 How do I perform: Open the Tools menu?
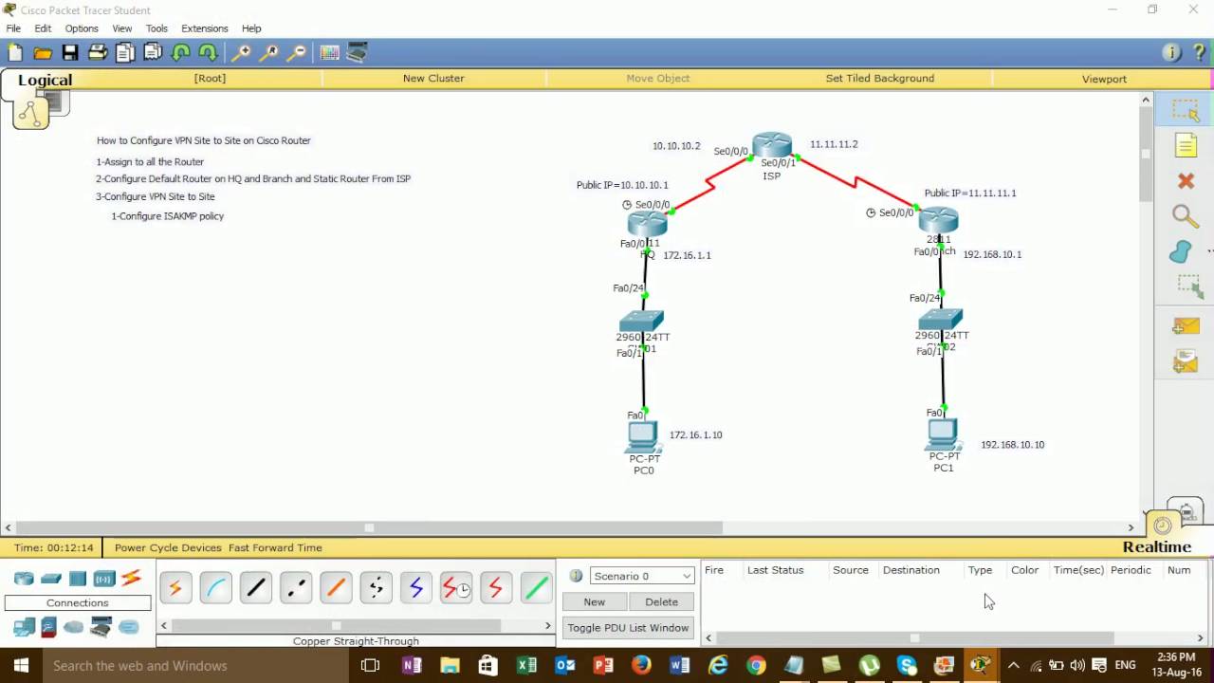[156, 28]
